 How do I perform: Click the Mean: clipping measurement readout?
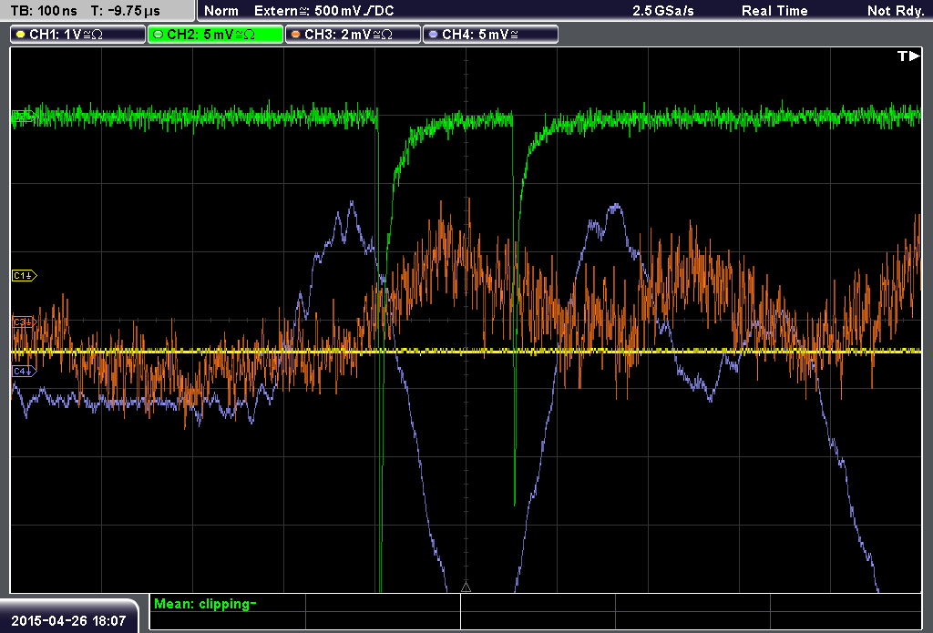click(x=205, y=604)
